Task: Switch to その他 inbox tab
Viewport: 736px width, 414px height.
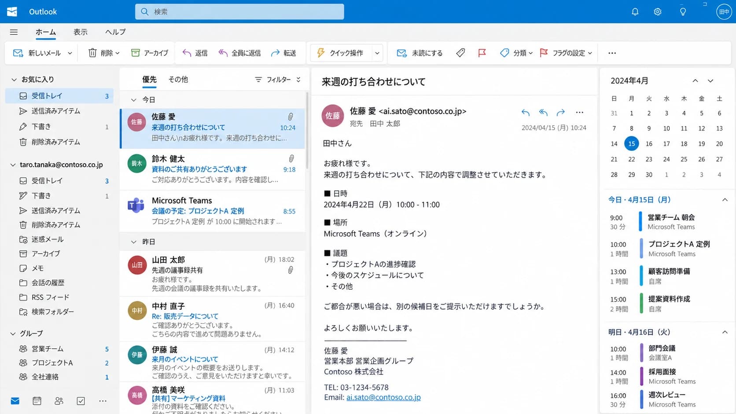Action: click(x=178, y=79)
